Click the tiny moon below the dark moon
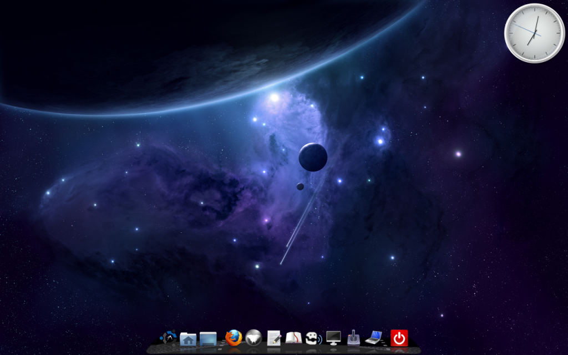This screenshot has height=355, width=568. [300, 186]
